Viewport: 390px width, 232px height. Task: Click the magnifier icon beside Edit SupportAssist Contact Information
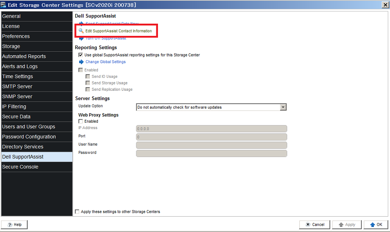coord(81,31)
